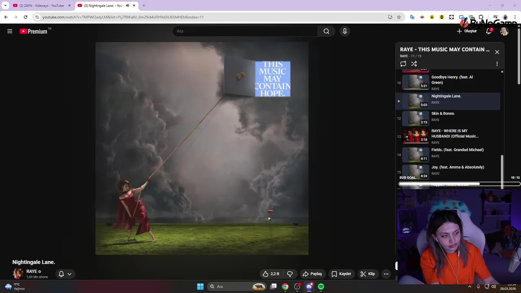Click Klip scissors button
Viewport: 521px width, 293px height.
click(x=368, y=274)
